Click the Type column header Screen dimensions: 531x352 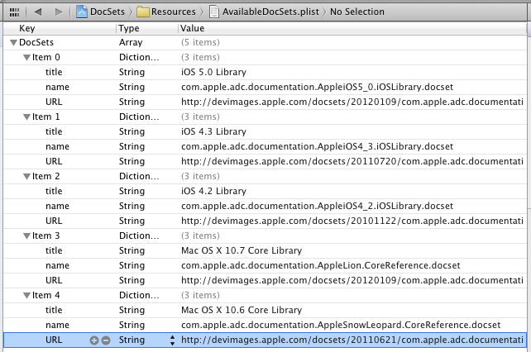click(x=145, y=28)
